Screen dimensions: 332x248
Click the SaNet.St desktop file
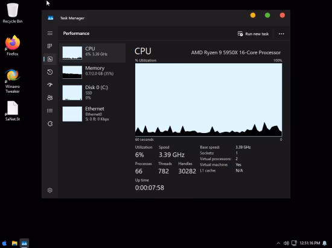click(13, 111)
